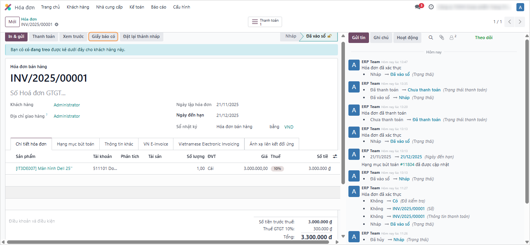Search messages using the chatter magnifier icon
The height and width of the screenshot is (245, 530).
coord(431,38)
